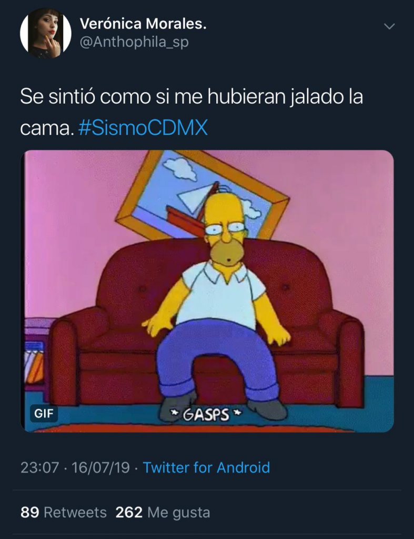Open Verónica Morales' profile picture
Image resolution: width=414 pixels, height=539 pixels.
point(46,33)
